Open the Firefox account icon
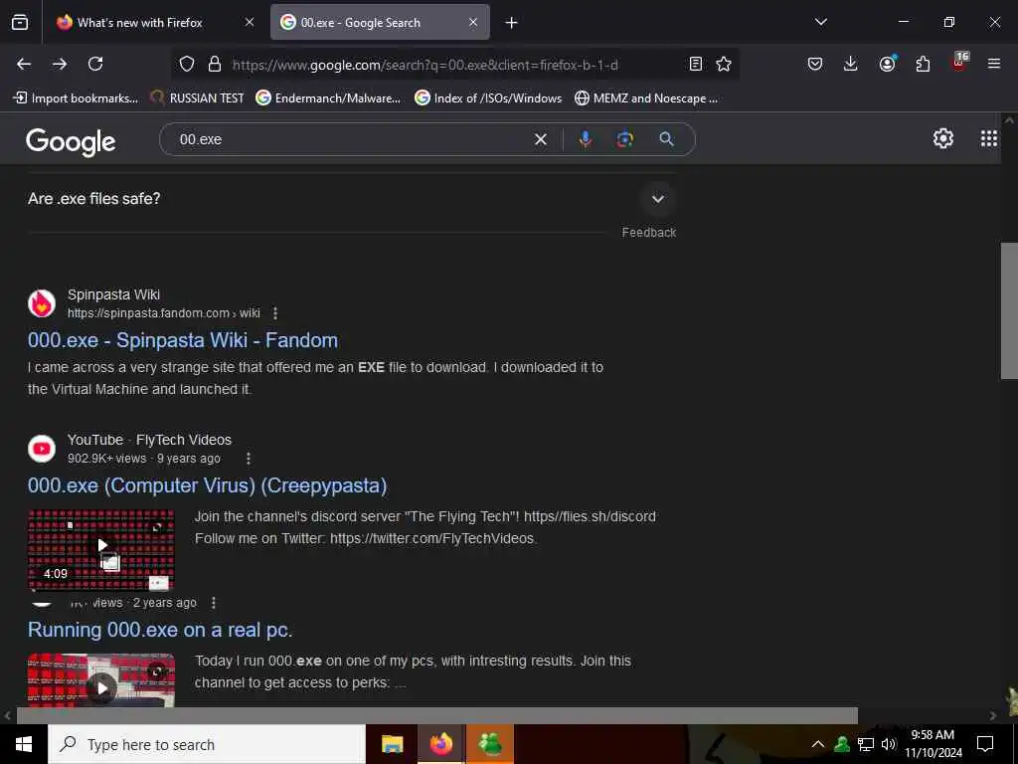Screen dimensions: 1018x764 tap(887, 64)
